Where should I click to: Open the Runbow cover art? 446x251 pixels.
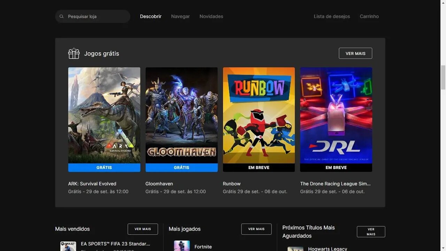coord(259,115)
